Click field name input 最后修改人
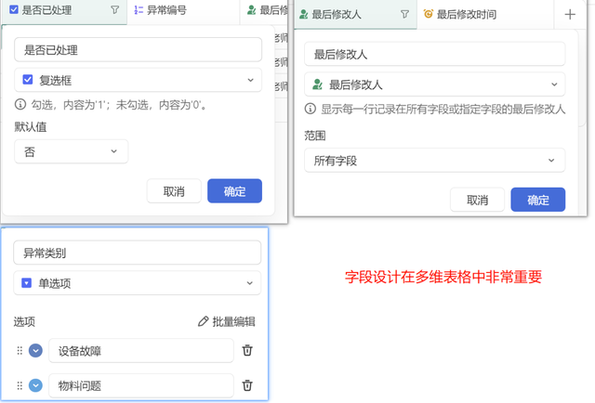Image resolution: width=595 pixels, height=403 pixels. (435, 54)
